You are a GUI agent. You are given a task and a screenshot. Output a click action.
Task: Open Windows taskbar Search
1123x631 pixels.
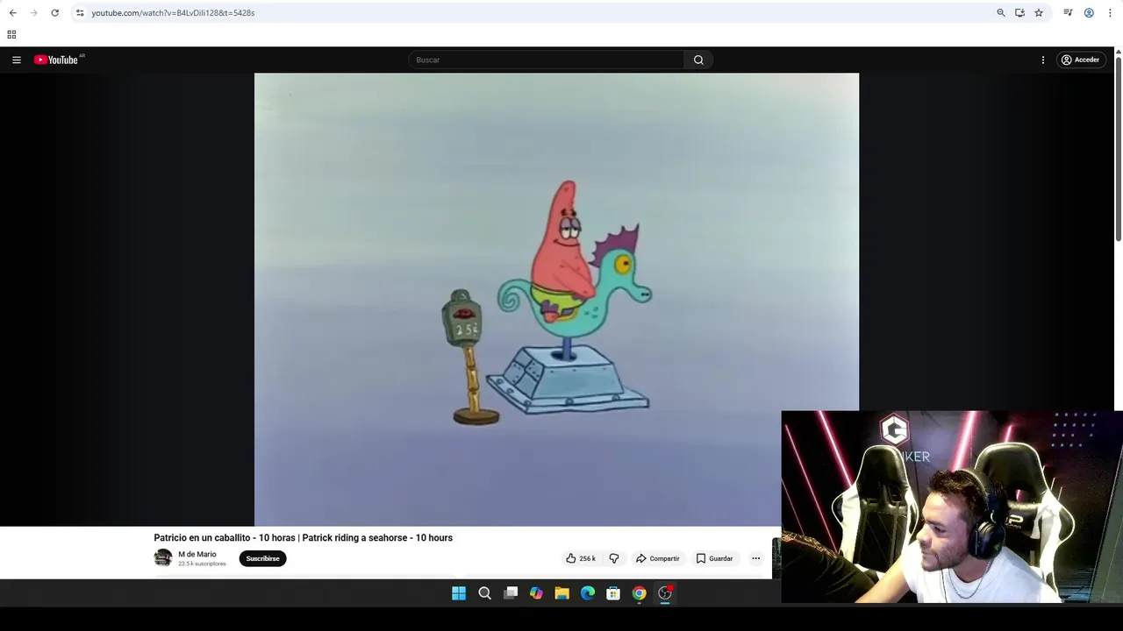(484, 593)
